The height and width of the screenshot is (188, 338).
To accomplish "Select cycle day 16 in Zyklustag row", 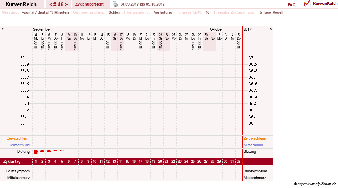I will tap(134, 161).
